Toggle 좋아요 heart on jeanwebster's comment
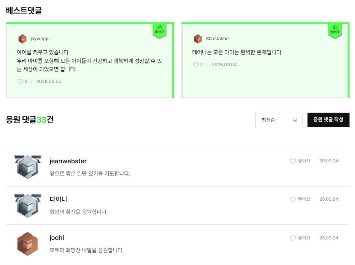Image resolution: width=355 pixels, height=265 pixels. 293,161
